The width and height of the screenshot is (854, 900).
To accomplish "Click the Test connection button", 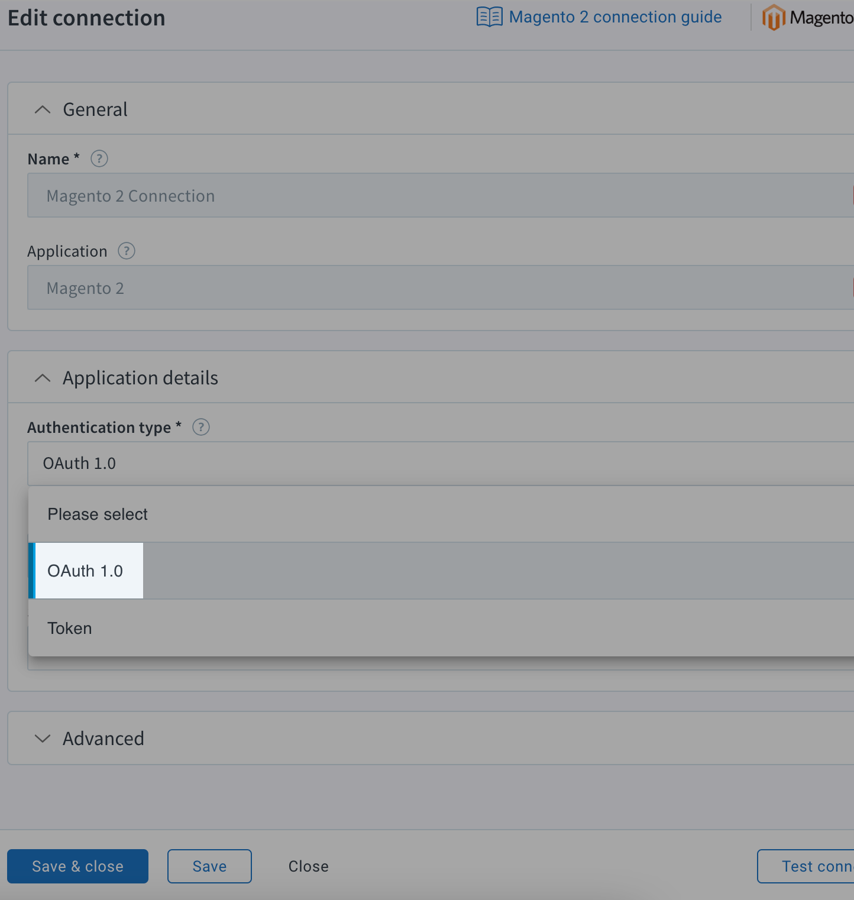I will pos(806,866).
